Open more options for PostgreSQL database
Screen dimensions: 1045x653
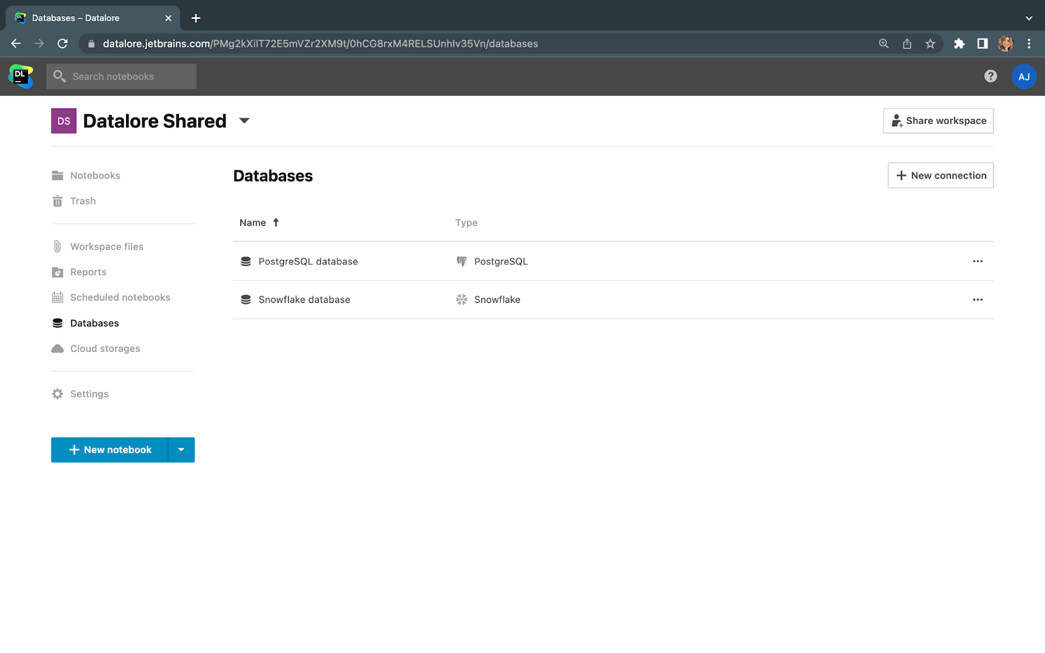pyautogui.click(x=978, y=261)
